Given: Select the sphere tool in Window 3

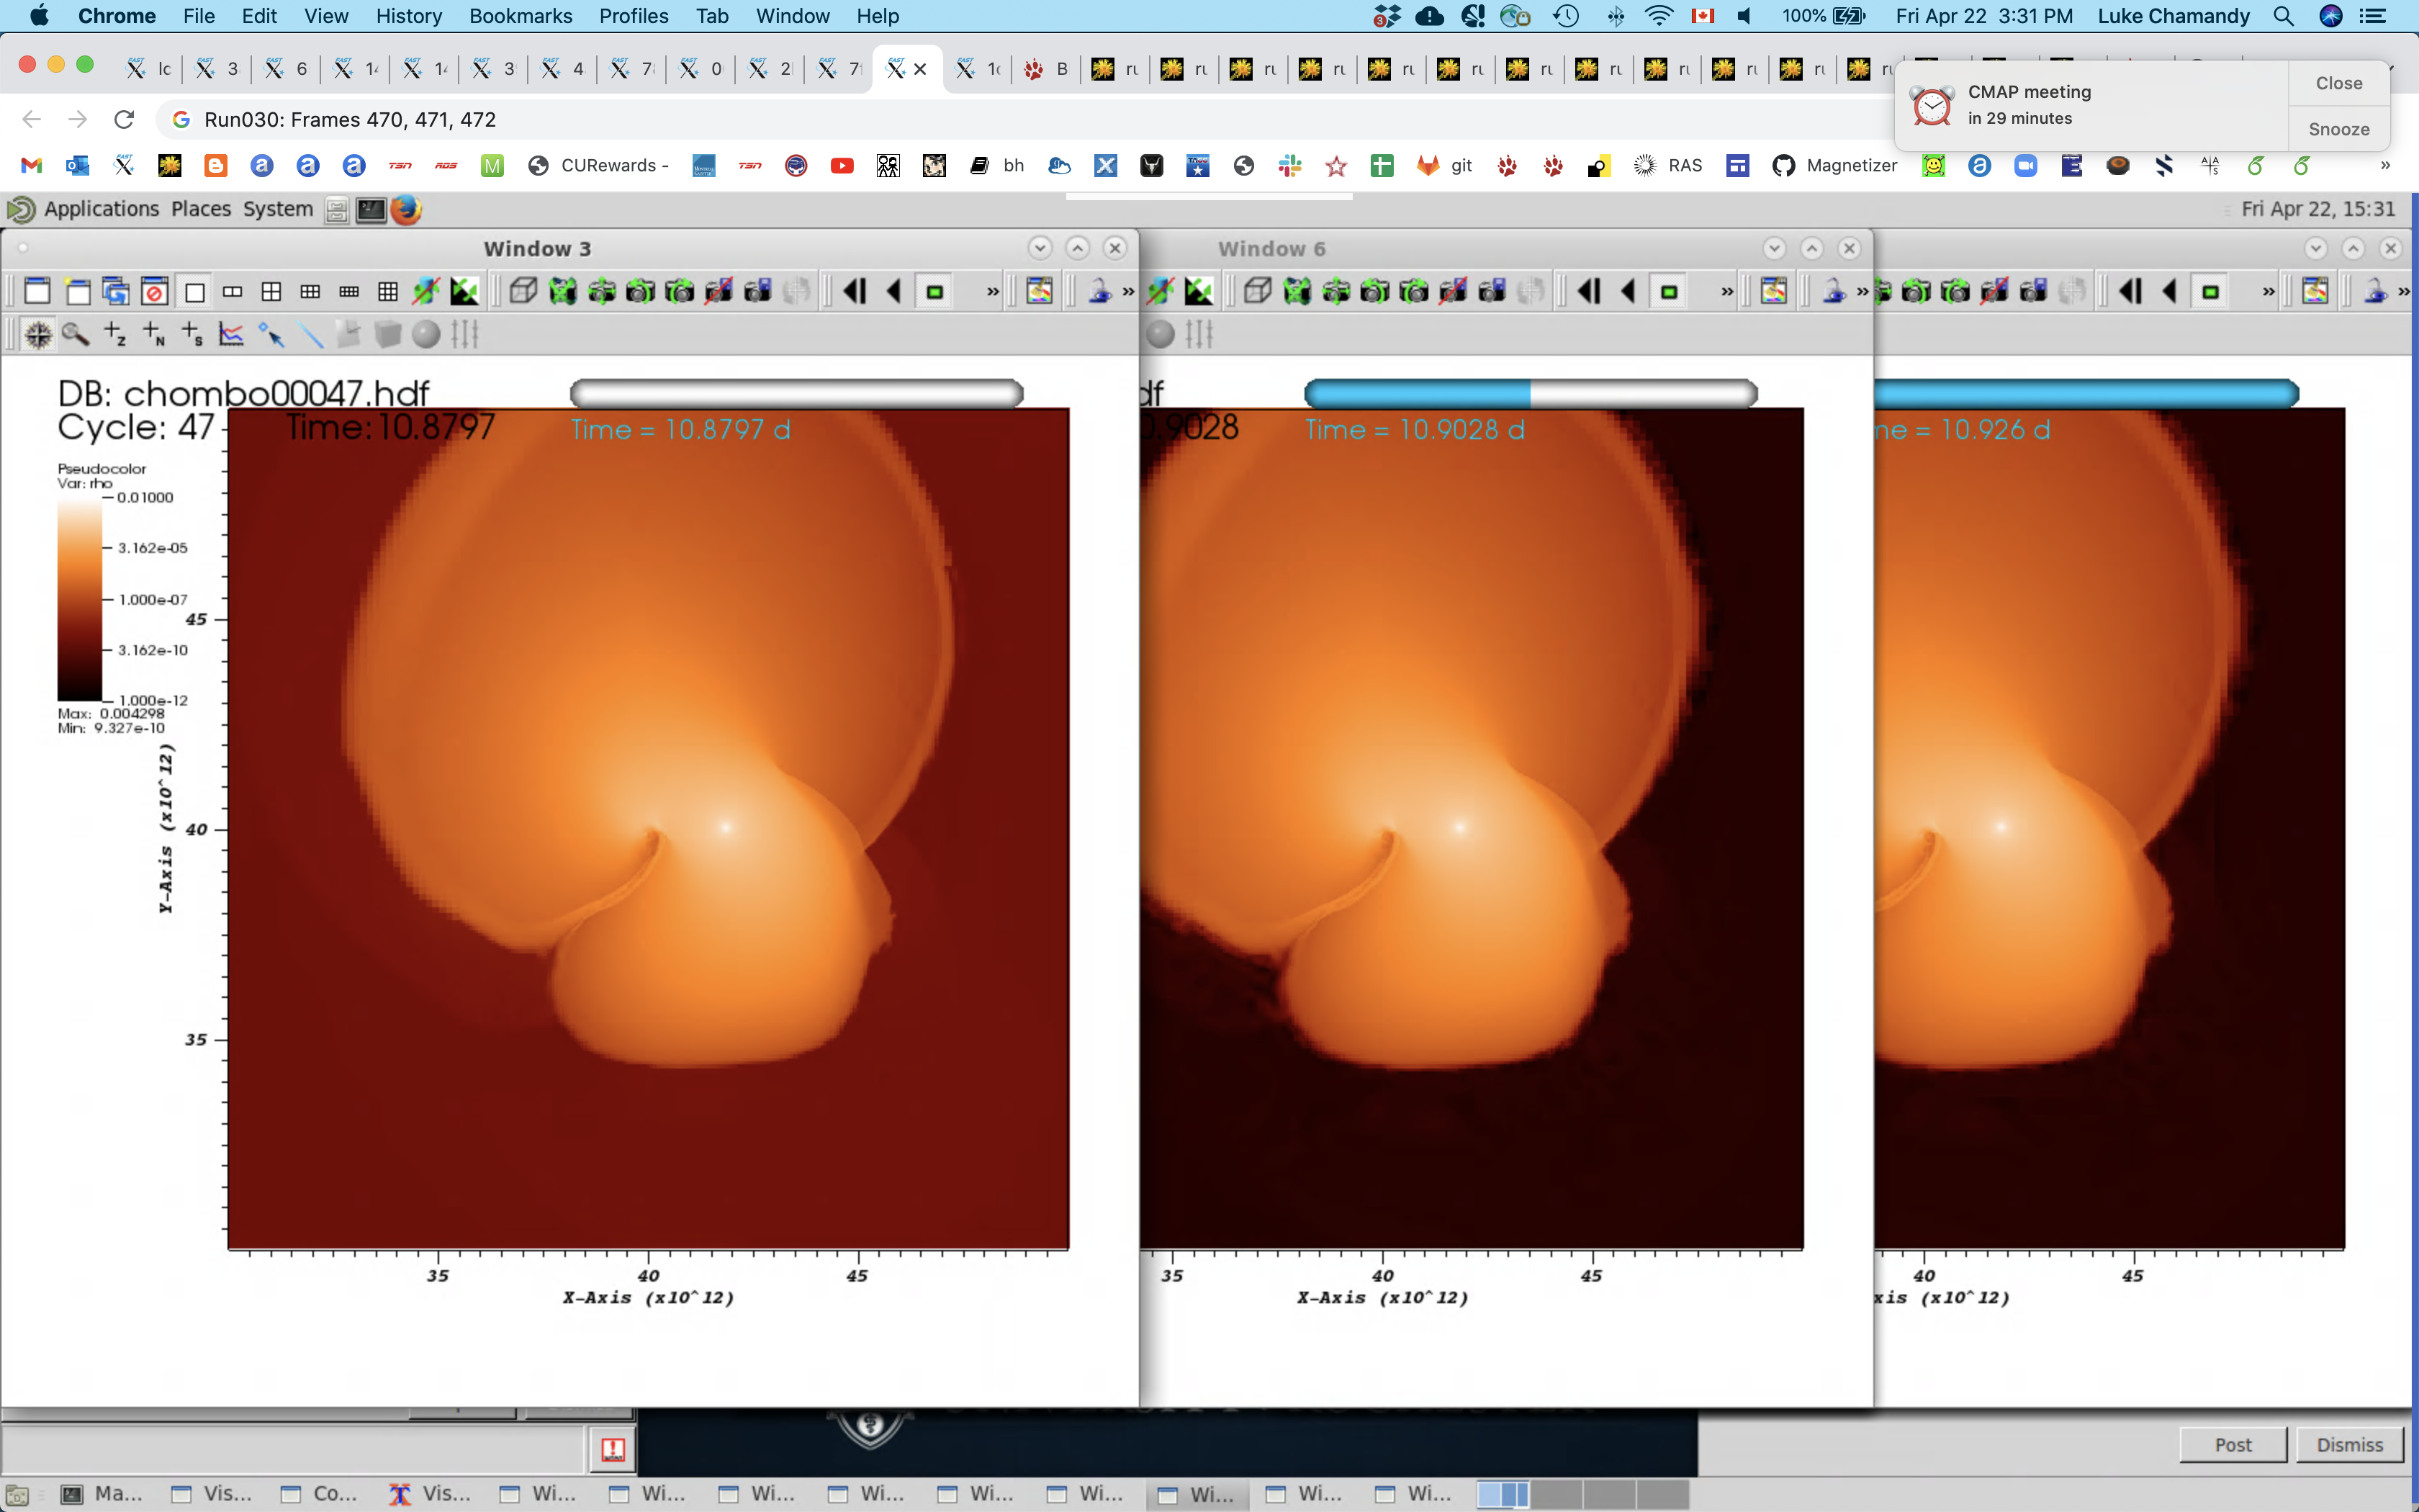Looking at the screenshot, I should click(x=427, y=335).
